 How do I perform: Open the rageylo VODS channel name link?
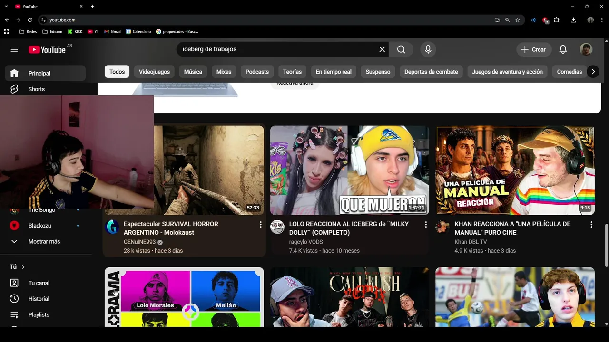pos(306,242)
